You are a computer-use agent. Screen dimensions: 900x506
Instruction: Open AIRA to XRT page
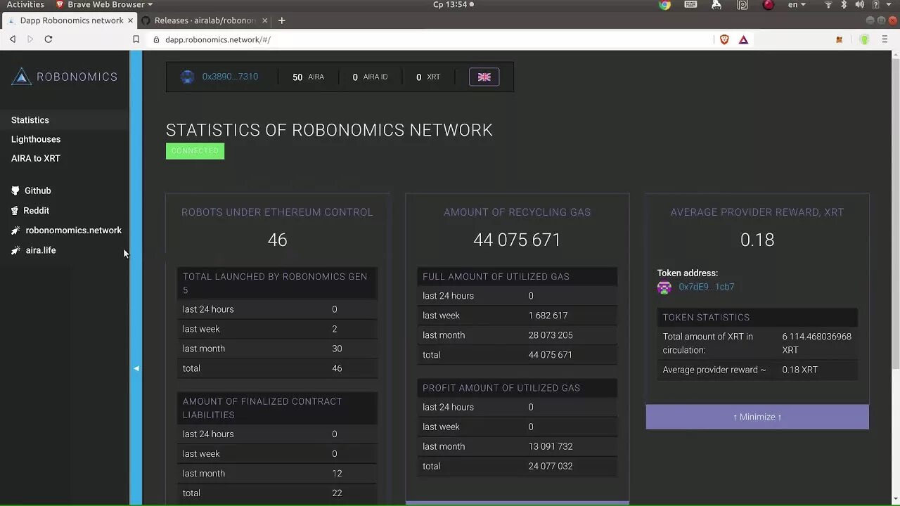click(36, 158)
